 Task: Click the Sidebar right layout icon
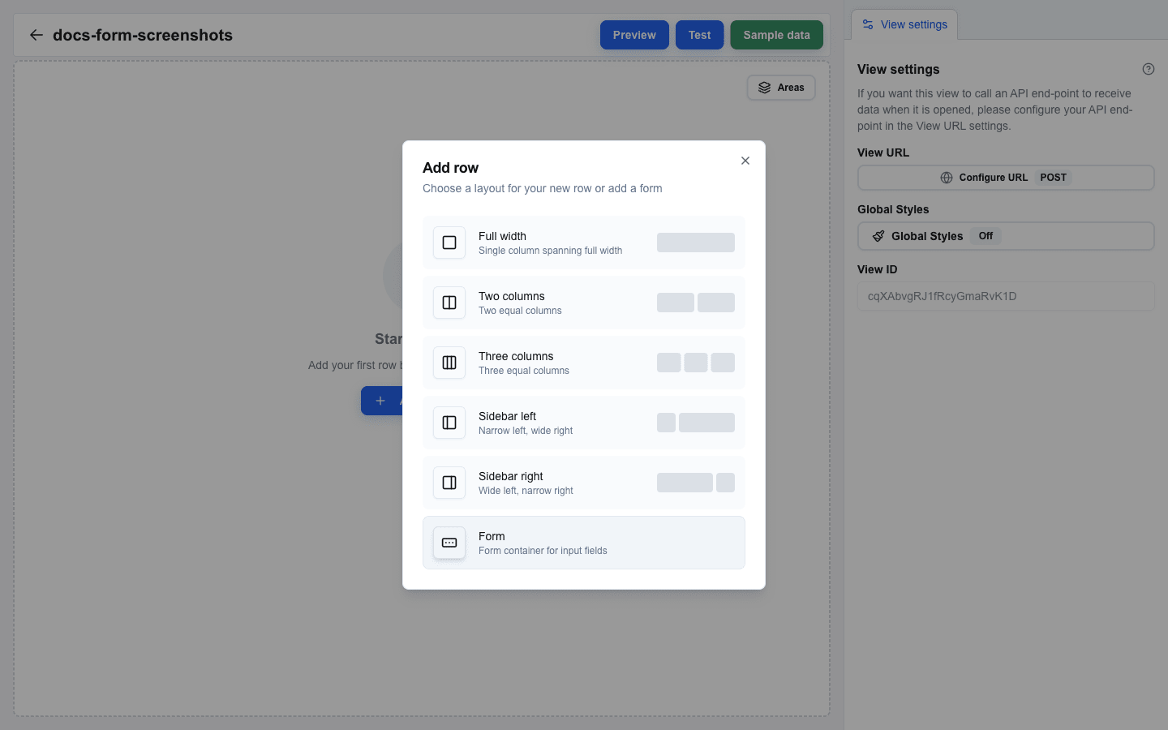[x=449, y=483]
